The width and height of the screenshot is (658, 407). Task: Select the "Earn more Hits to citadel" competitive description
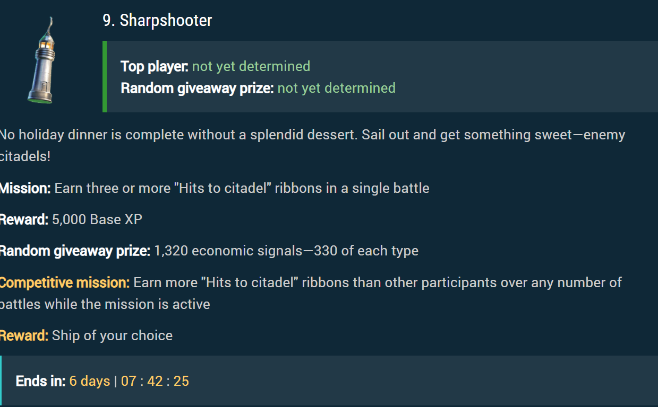(x=377, y=282)
